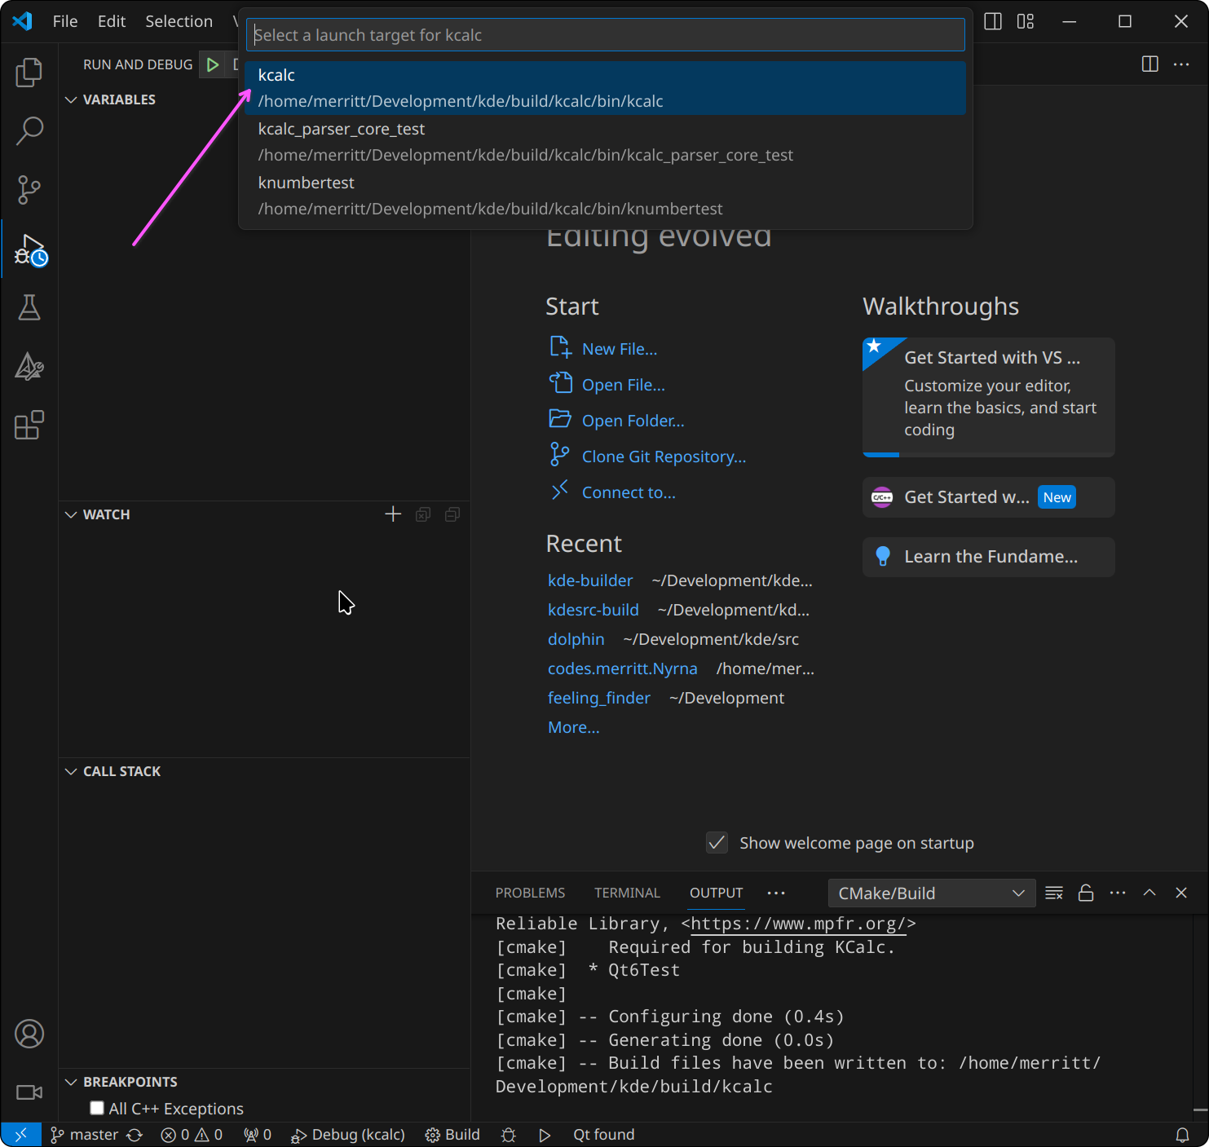Close the output panel
This screenshot has height=1147, width=1209.
1181,893
